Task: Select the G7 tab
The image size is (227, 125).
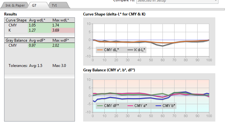Action: click(34, 5)
